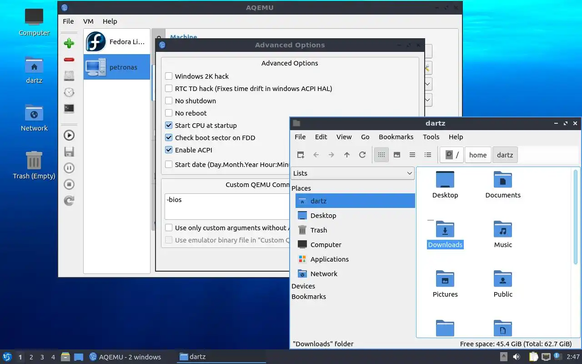Click the Trash (Empty) desktop icon
Image resolution: width=582 pixels, height=364 pixels.
(34, 161)
